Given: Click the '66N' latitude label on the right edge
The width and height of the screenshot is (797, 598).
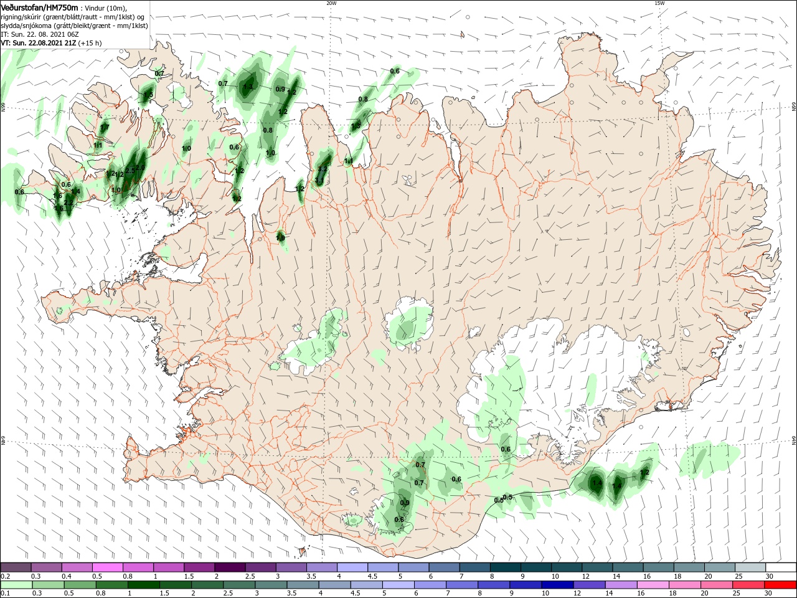Looking at the screenshot, I should pos(794,108).
